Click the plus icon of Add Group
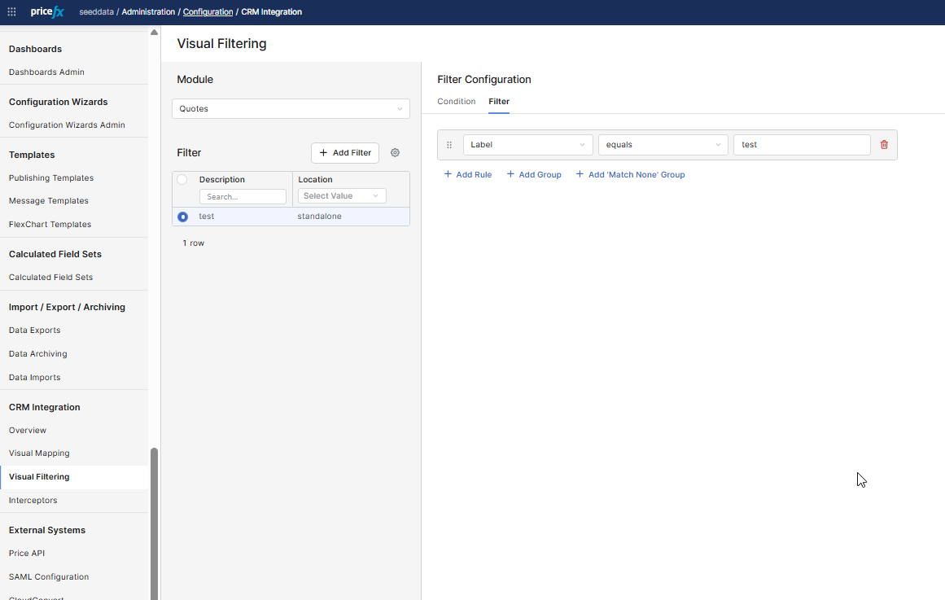 (x=510, y=174)
